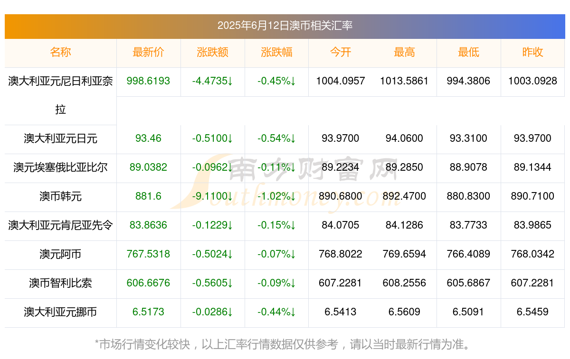The height and width of the screenshot is (359, 570).
Task: Click opening value 1004.0957
Action: [341, 81]
